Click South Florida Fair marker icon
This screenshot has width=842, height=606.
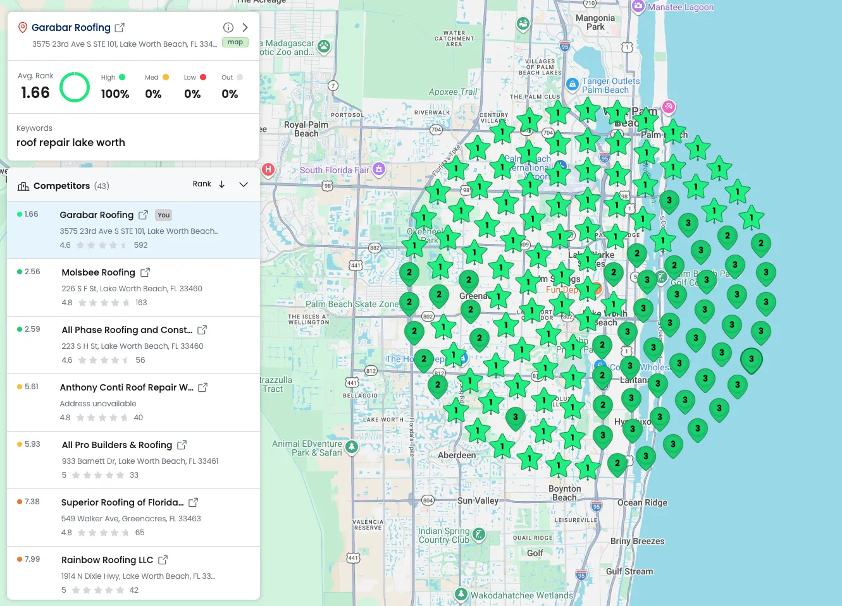379,169
